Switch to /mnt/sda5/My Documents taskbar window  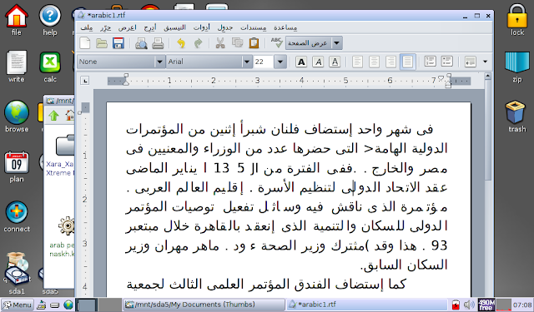[204, 305]
